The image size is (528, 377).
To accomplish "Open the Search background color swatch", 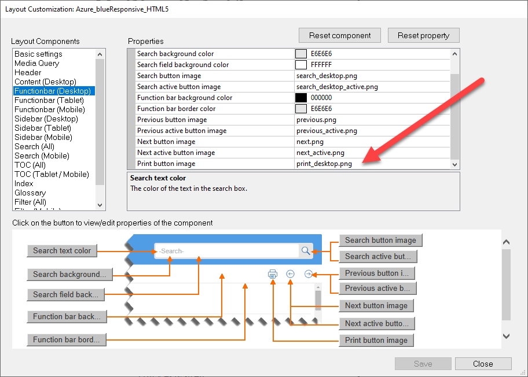I will point(302,53).
